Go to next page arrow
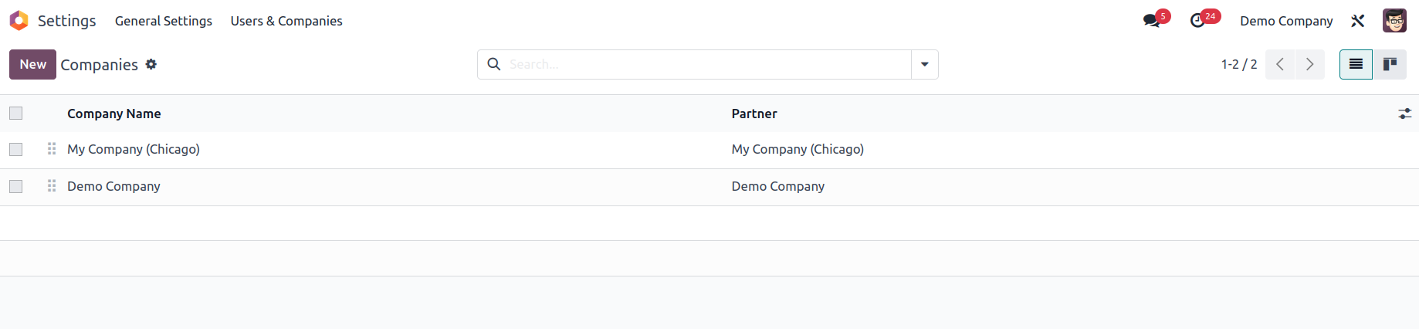1419x329 pixels. coord(1309,64)
